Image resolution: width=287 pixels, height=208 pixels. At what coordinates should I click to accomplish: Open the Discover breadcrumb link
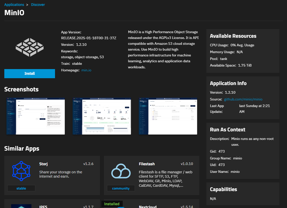click(38, 5)
